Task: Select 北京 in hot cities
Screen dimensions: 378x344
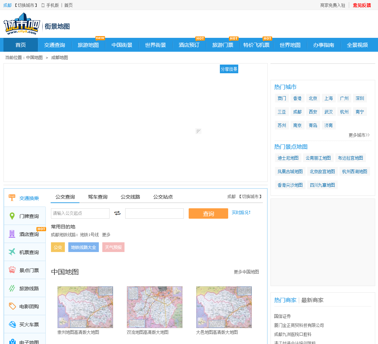Action: click(313, 98)
